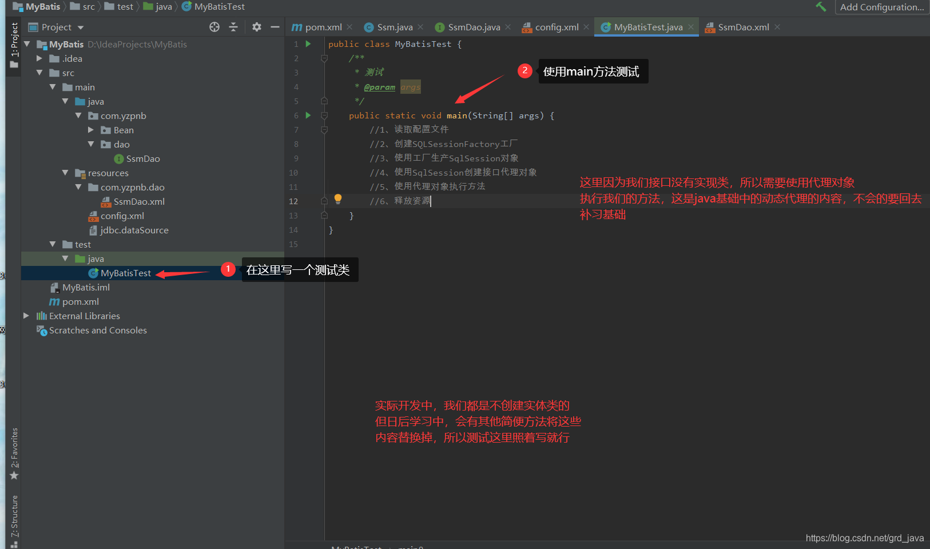Fold the main method on line 6
This screenshot has width=930, height=549.
324,116
